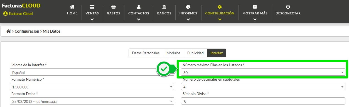
Task: Open the BANCOS menu item
Action: (x=164, y=13)
